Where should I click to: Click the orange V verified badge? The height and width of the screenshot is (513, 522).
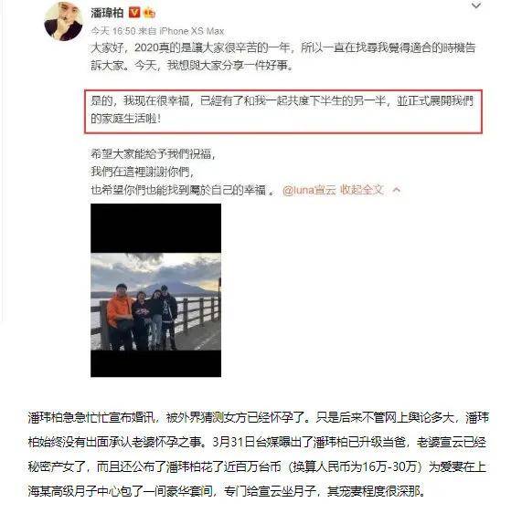[x=134, y=13]
